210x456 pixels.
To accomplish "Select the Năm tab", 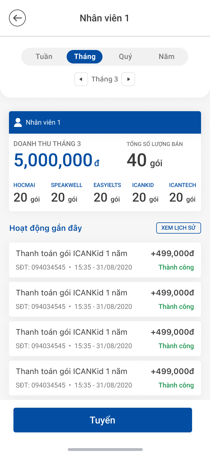I will pos(166,57).
